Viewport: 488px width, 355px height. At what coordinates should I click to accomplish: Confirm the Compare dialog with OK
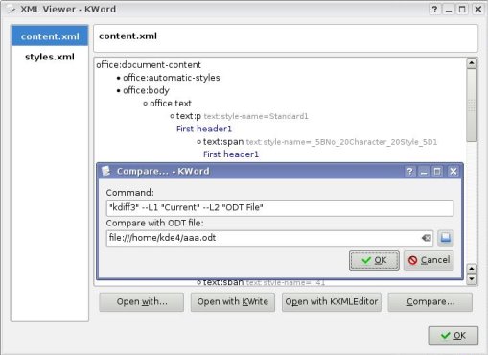[x=374, y=260]
